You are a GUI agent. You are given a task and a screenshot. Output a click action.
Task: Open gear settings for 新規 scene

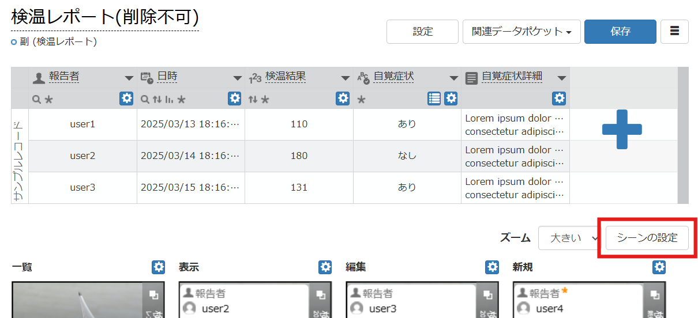click(x=659, y=267)
